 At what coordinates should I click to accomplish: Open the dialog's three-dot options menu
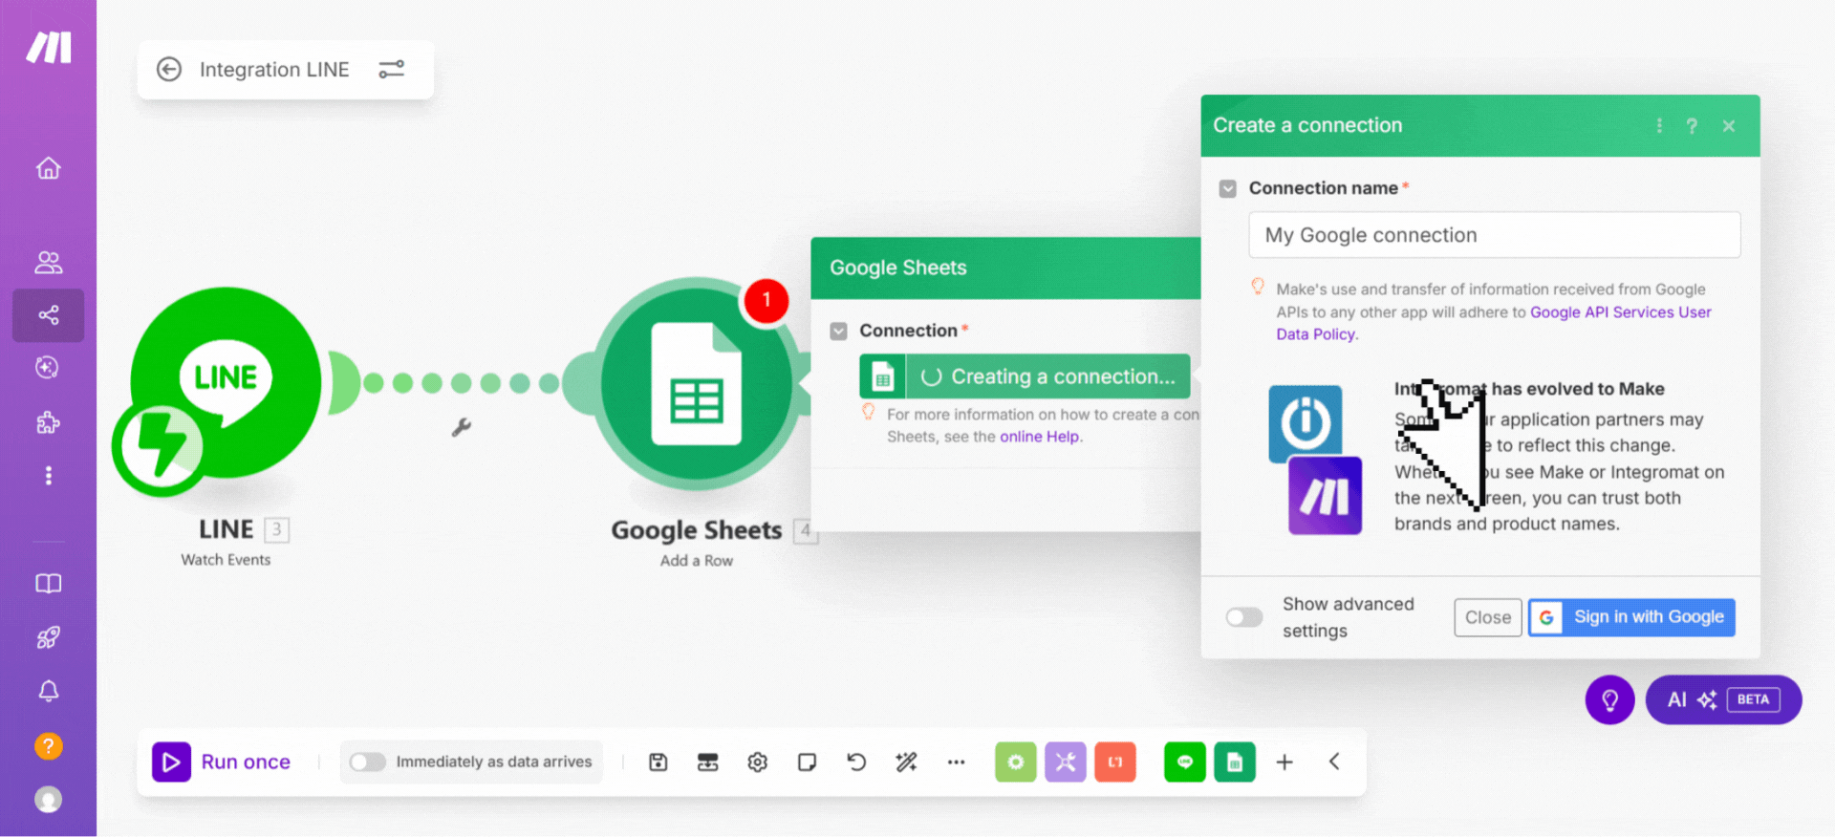click(x=1659, y=126)
